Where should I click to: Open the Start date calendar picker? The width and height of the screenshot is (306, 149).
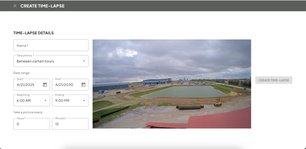[45, 85]
